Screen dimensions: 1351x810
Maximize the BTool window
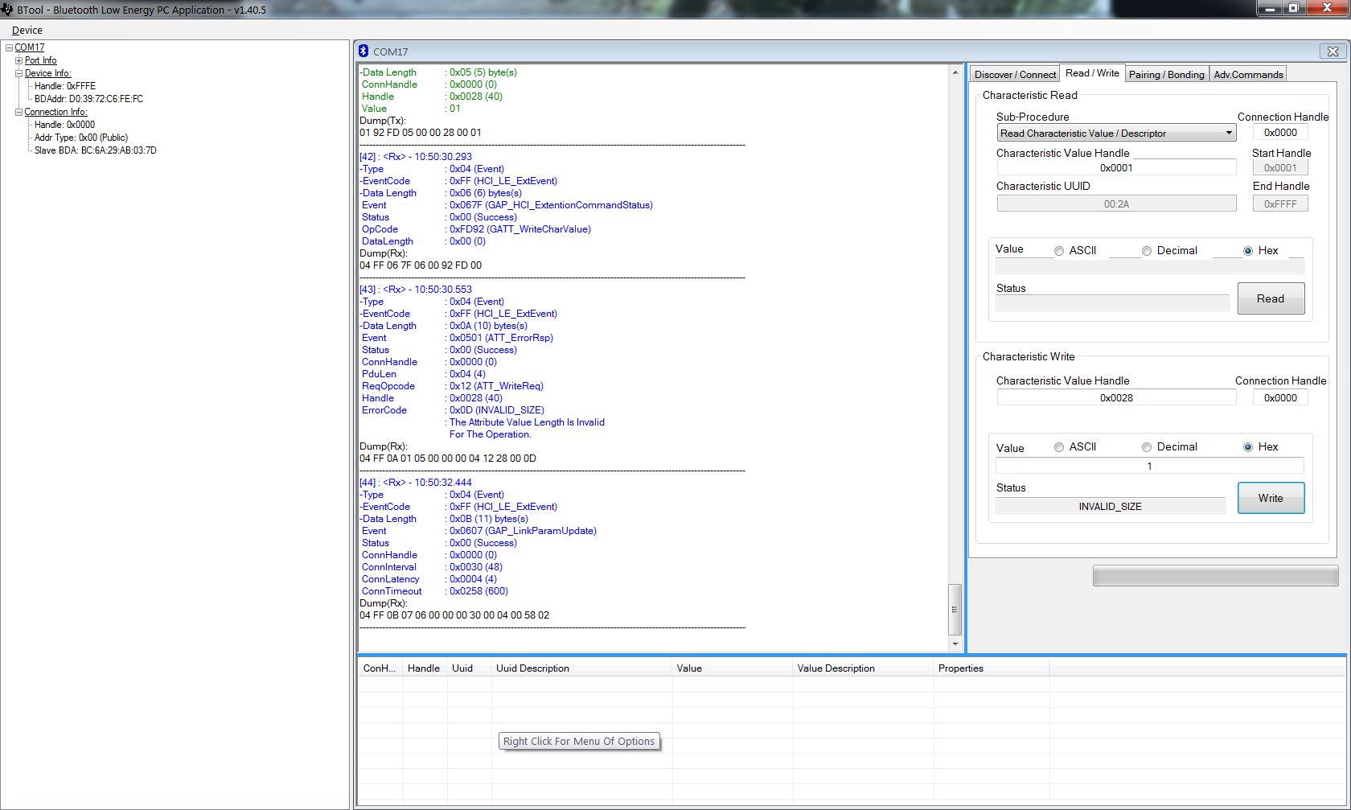click(1293, 8)
